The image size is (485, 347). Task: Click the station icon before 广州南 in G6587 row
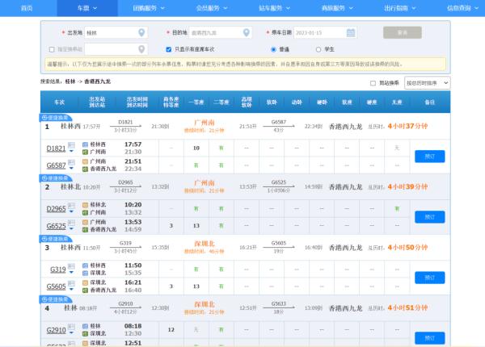85,161
